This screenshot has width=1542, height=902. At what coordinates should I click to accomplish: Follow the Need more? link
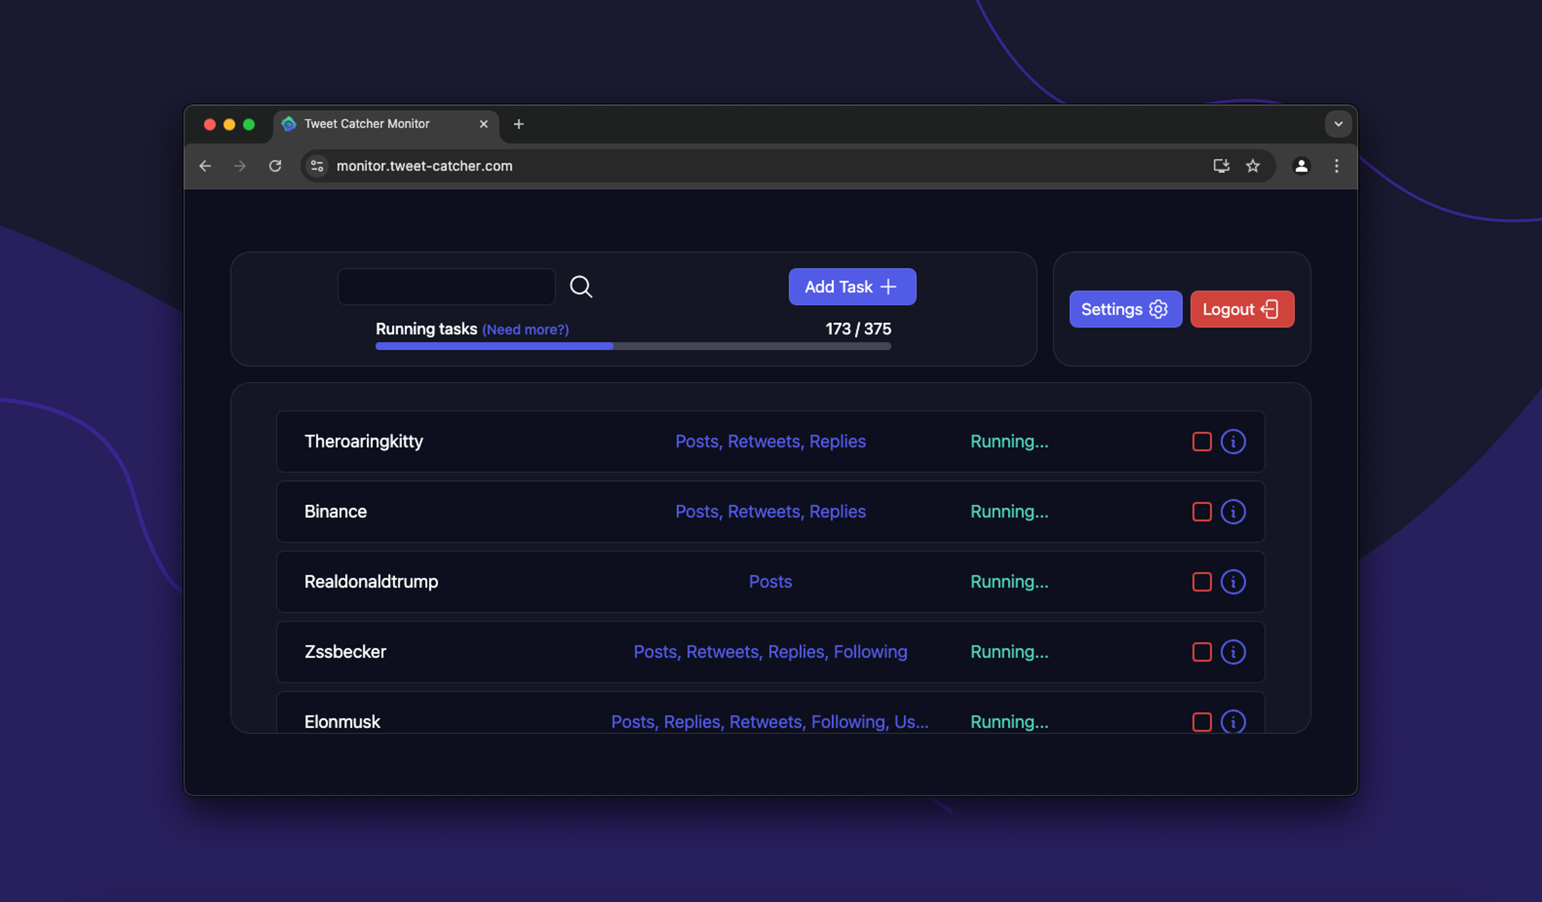pyautogui.click(x=525, y=329)
